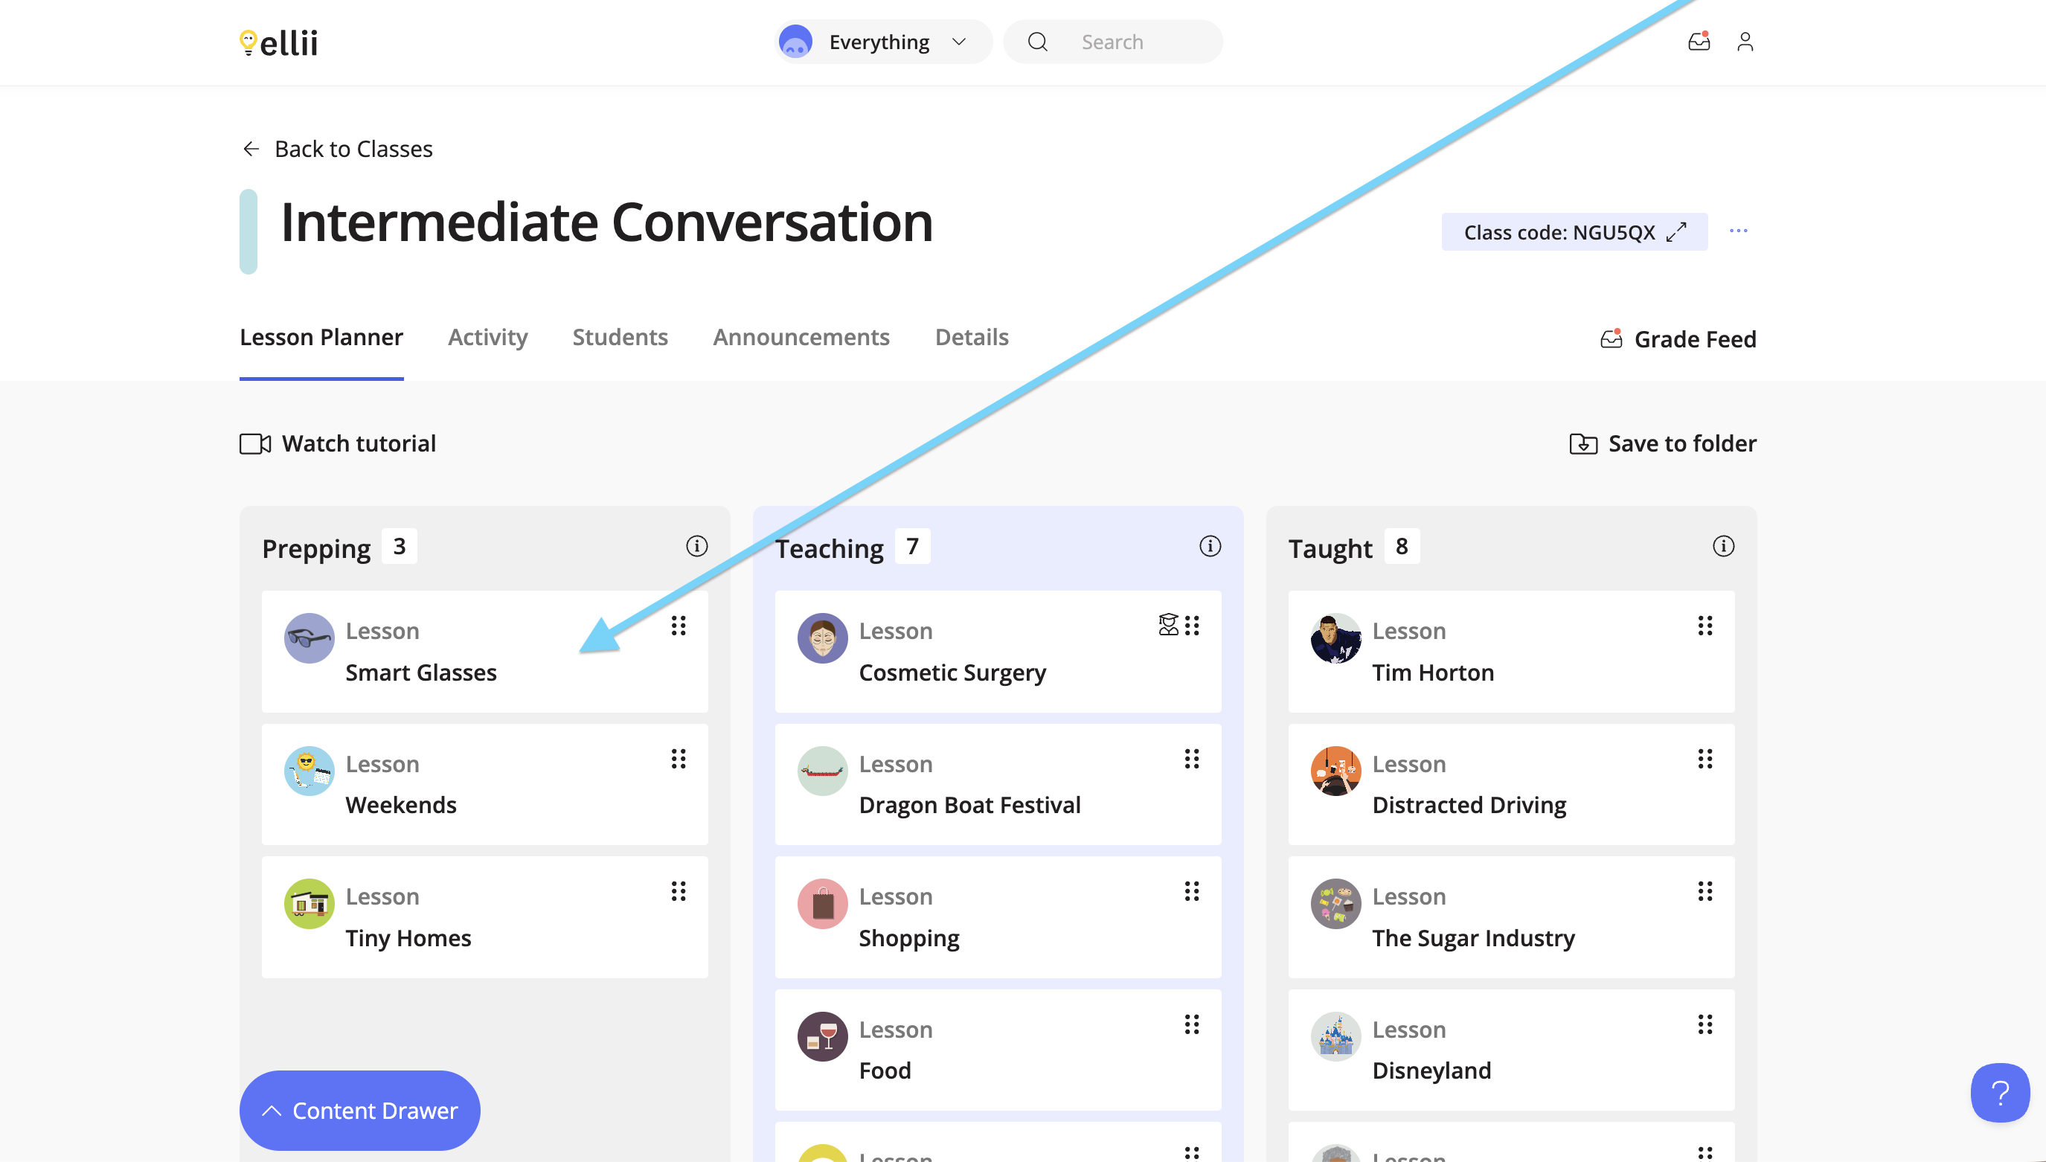The width and height of the screenshot is (2046, 1162).
Task: Click the drag handle on Dragon Boat Festival
Action: pyautogui.click(x=1191, y=759)
